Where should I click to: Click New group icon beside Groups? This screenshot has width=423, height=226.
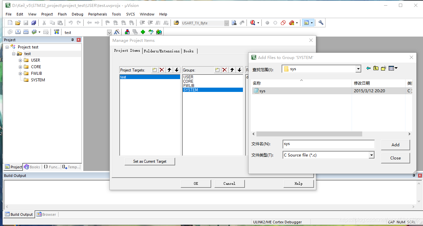(217, 70)
